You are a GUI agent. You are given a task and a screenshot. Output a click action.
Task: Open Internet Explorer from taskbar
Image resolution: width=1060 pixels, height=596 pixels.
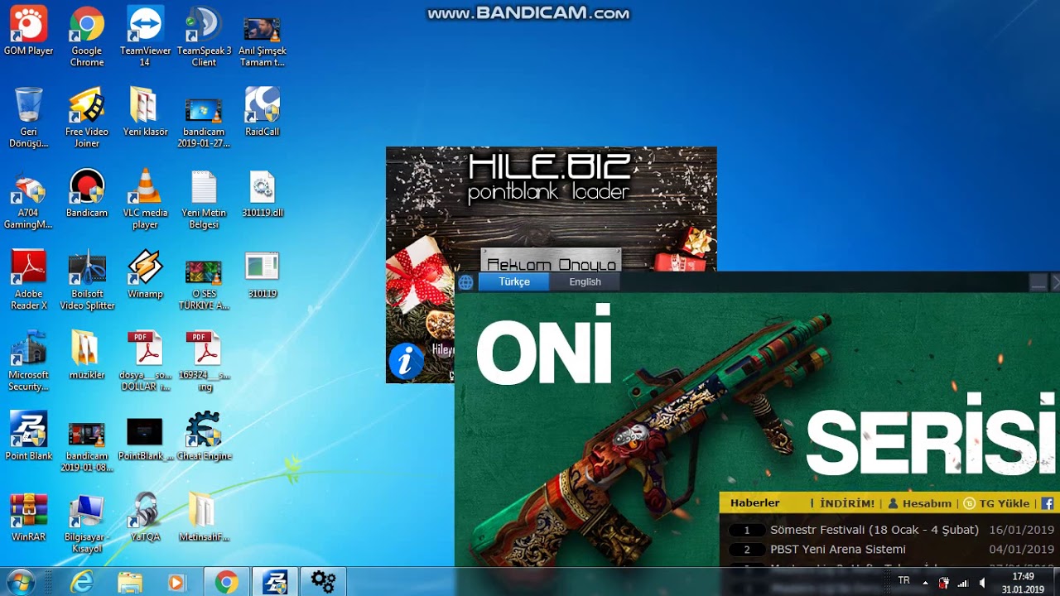click(x=82, y=582)
